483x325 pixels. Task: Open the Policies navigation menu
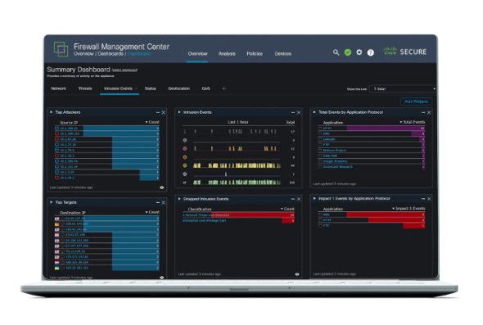[x=255, y=53]
